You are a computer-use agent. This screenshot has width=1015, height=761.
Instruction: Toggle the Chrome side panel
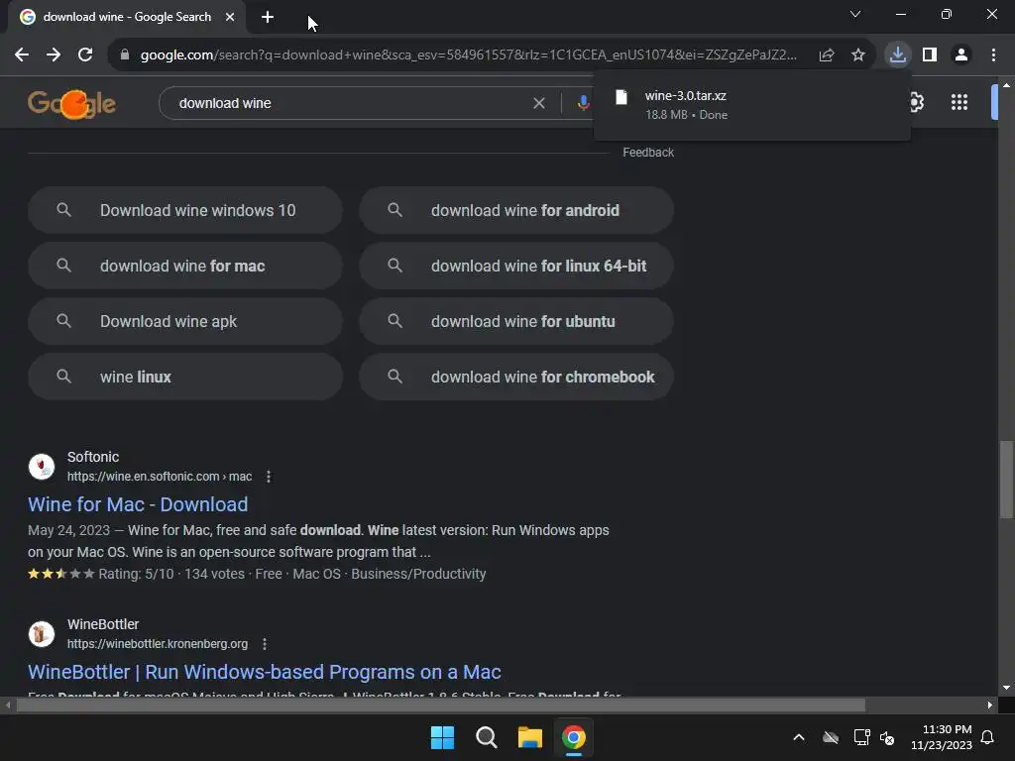coord(930,55)
